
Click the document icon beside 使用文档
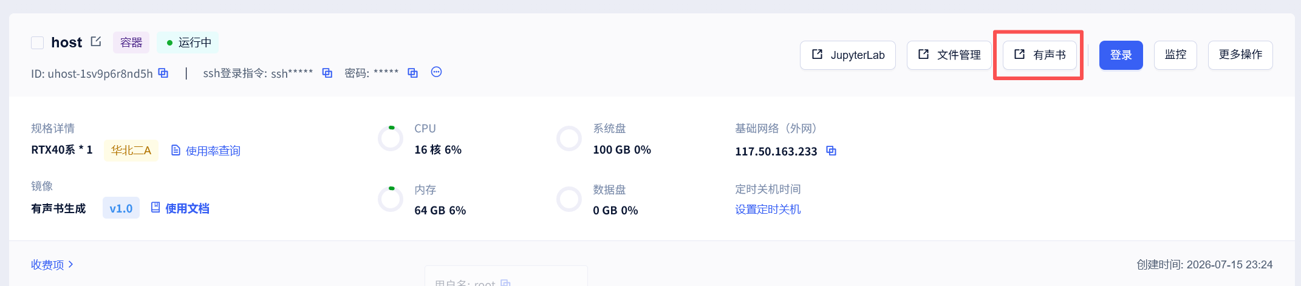(x=155, y=208)
